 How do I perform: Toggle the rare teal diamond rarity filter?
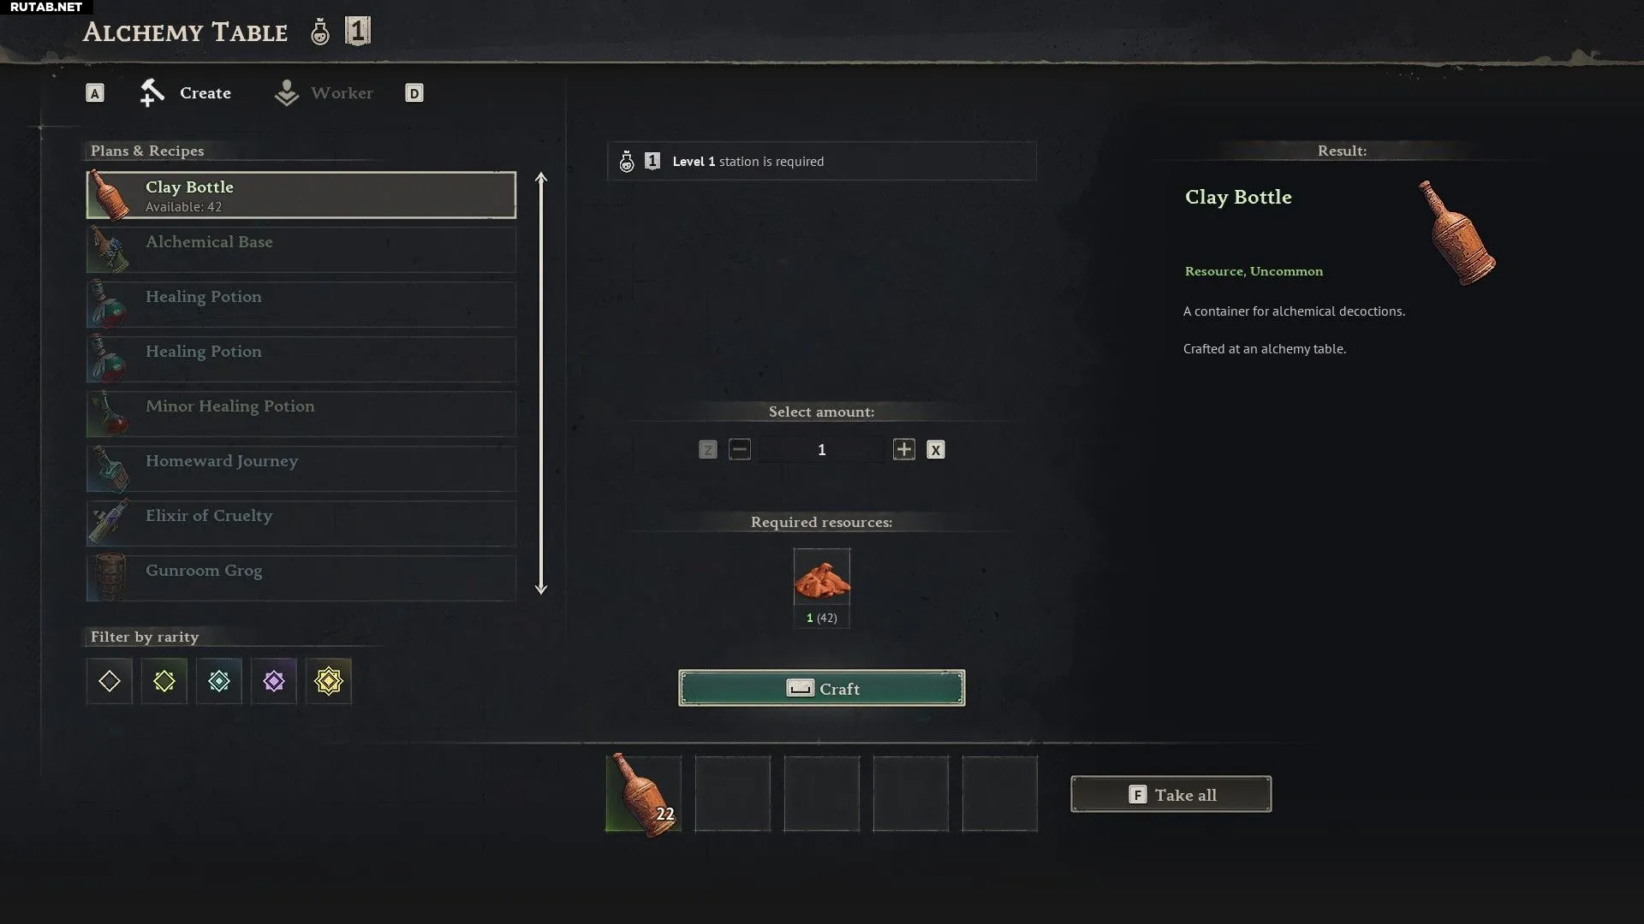(219, 681)
